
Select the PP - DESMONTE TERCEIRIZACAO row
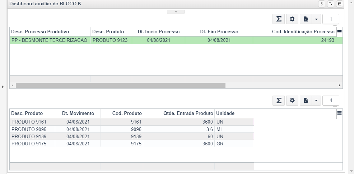coord(176,40)
